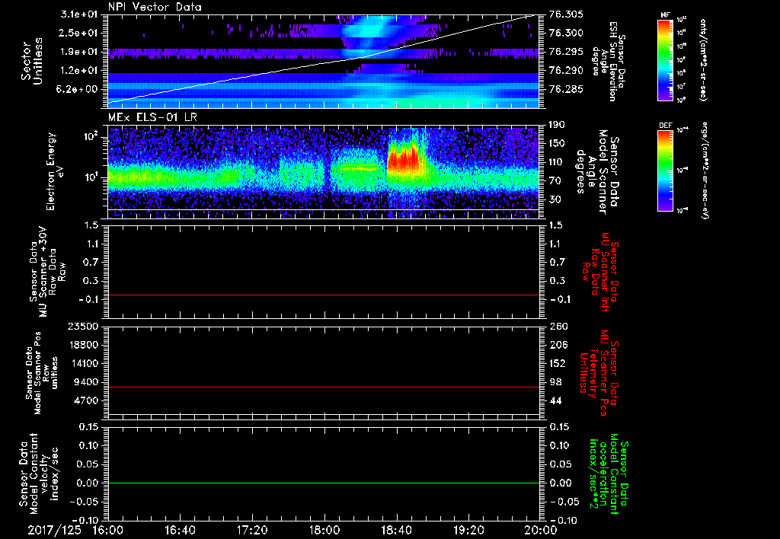780x539 pixels.
Task: Click the 44 telemetry tick label
Action: (x=555, y=400)
